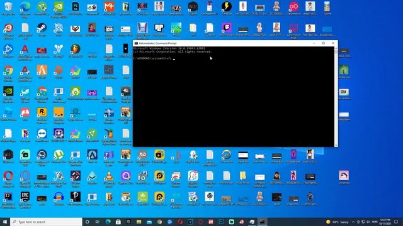Click Command Prompt scrollbar down arrow
403x226 pixels.
coord(336,145)
